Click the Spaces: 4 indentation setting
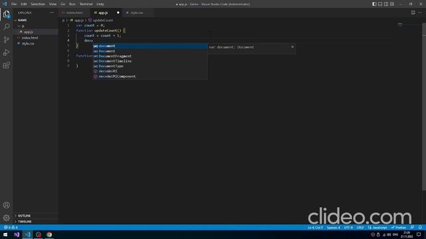This screenshot has width=426, height=239. click(333, 228)
